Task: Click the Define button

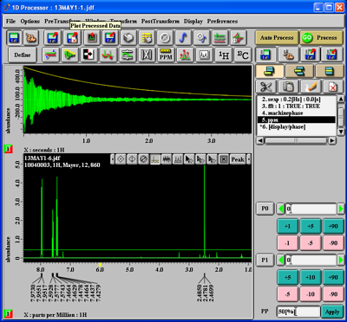Action: (22, 55)
